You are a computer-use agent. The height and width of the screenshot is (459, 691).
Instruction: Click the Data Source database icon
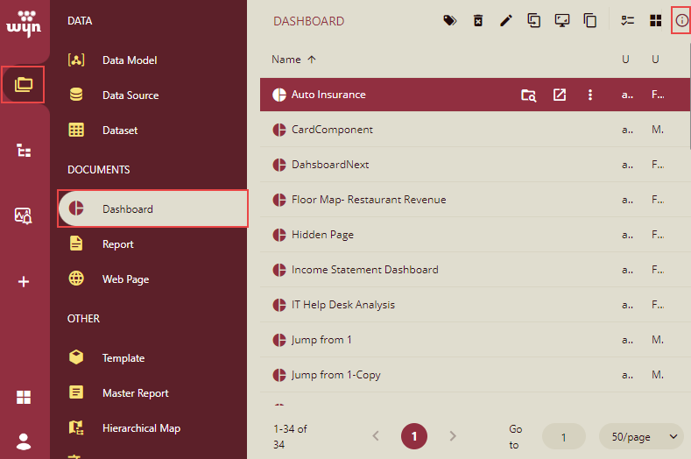76,95
